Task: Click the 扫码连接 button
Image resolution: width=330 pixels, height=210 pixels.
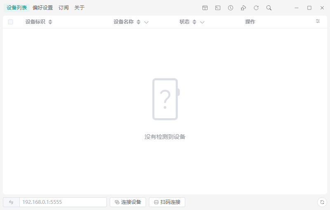Action: [x=167, y=202]
